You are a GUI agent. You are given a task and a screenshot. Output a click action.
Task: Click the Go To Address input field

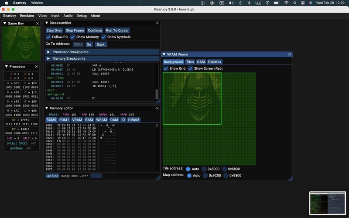(78, 44)
